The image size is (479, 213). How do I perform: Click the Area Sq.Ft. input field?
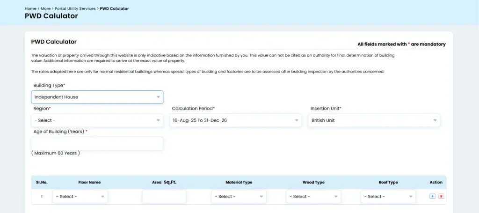click(164, 197)
